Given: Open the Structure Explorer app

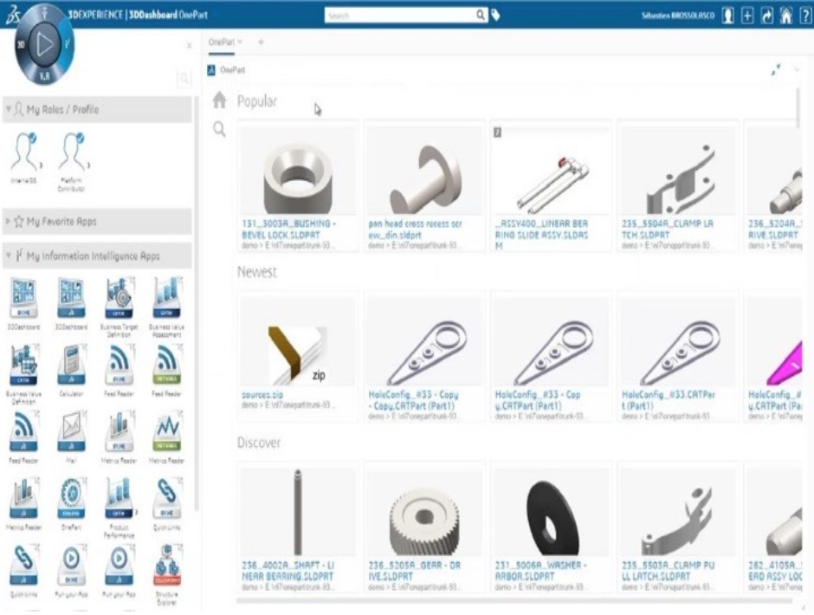Looking at the screenshot, I should tap(166, 569).
